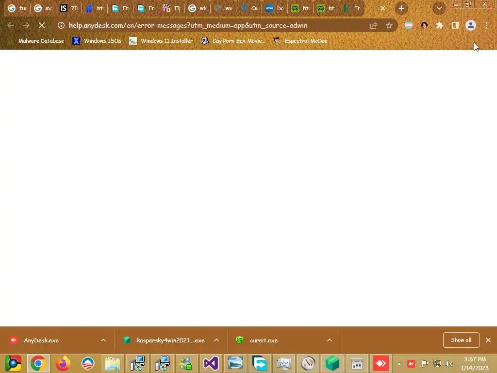Open the network tray icon
Viewport: 497px width, 373px height.
tap(437, 363)
